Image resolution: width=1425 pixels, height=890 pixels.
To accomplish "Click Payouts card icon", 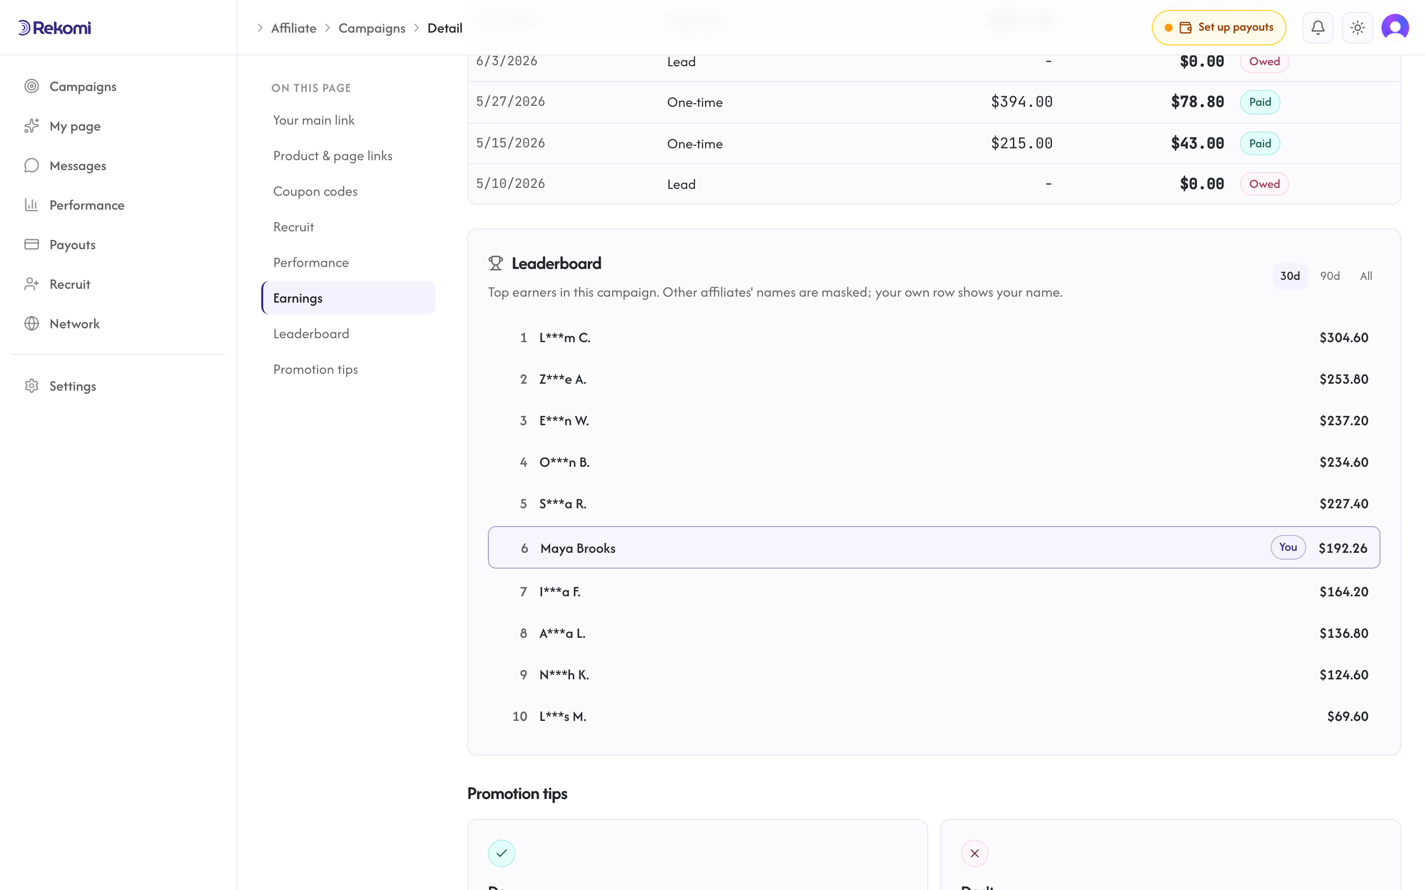I will 32,244.
